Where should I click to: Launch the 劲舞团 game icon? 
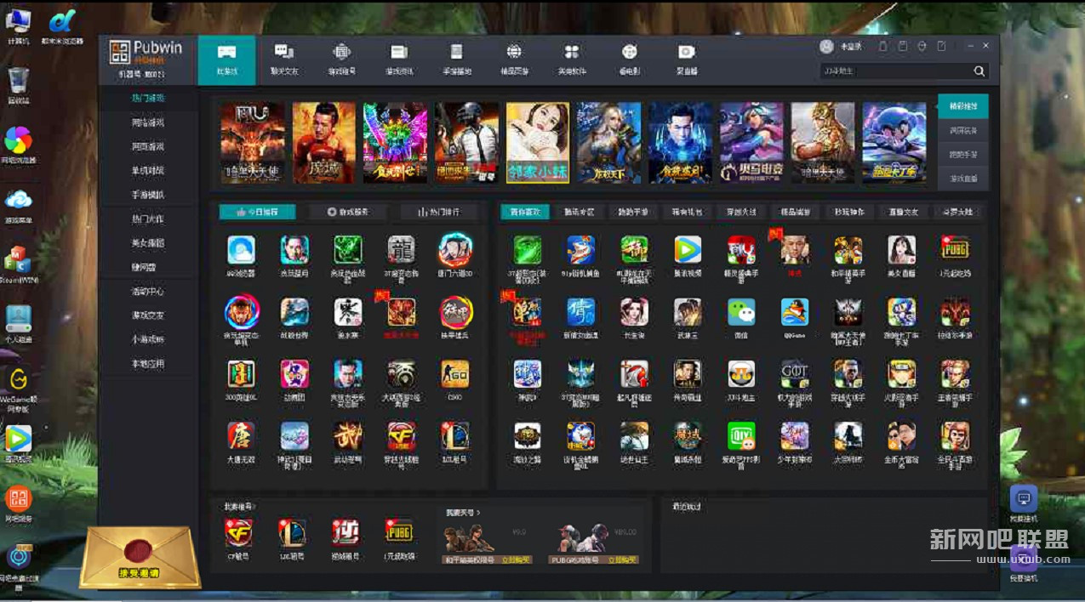(x=294, y=374)
